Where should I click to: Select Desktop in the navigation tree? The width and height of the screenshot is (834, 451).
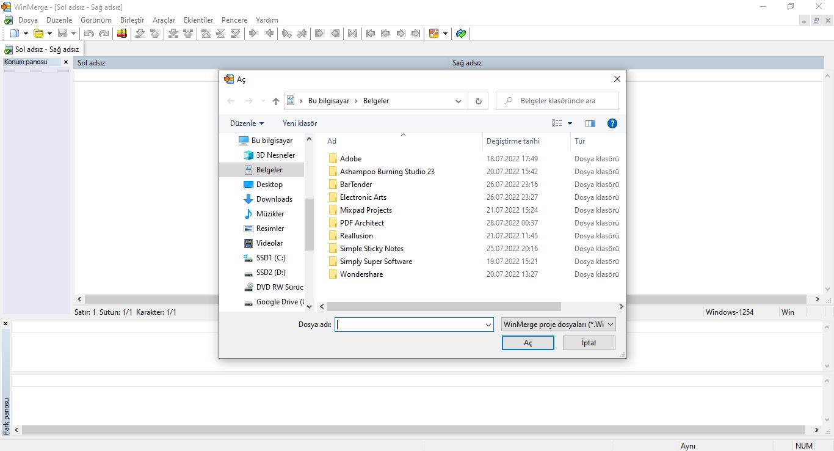[269, 185]
